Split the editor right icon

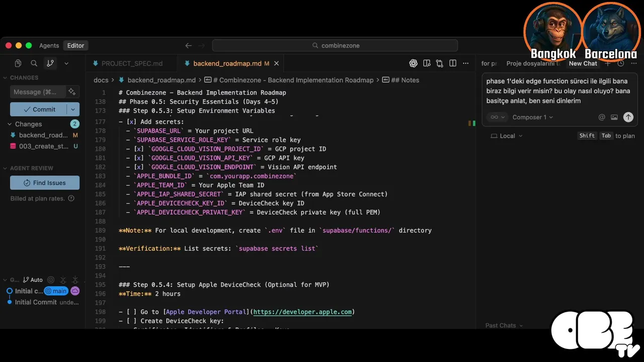pos(453,63)
